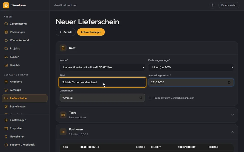Select Lieferscheine in the sidebar
The height and width of the screenshot is (152, 244).
(x=25, y=98)
